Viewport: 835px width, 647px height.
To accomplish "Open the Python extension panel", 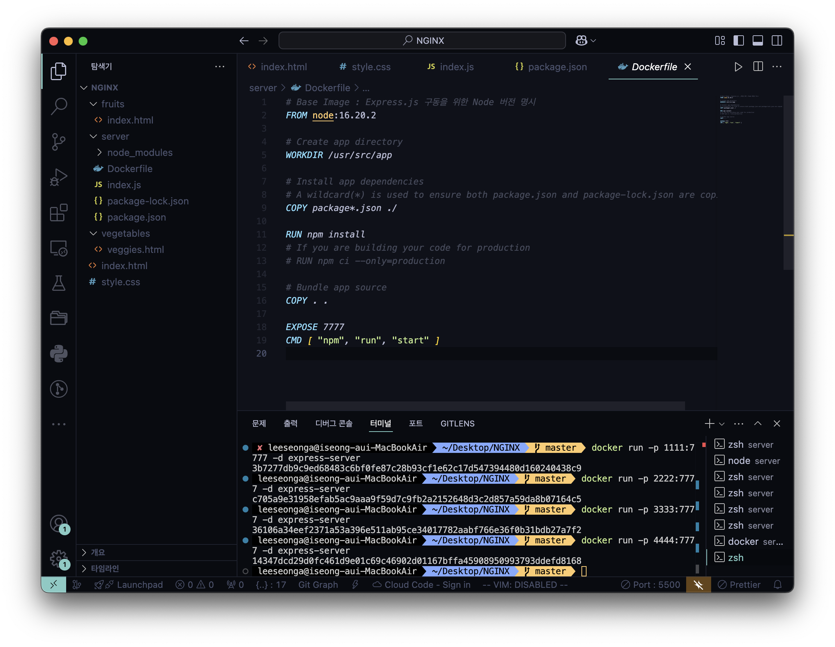I will pyautogui.click(x=58, y=353).
